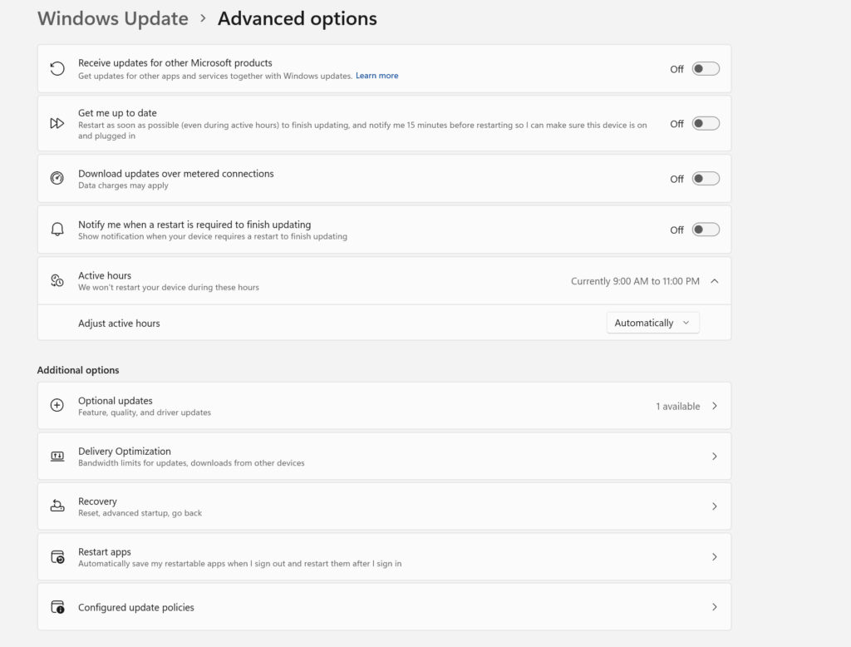
Task: Click the Optional updates plus icon
Action: (57, 406)
